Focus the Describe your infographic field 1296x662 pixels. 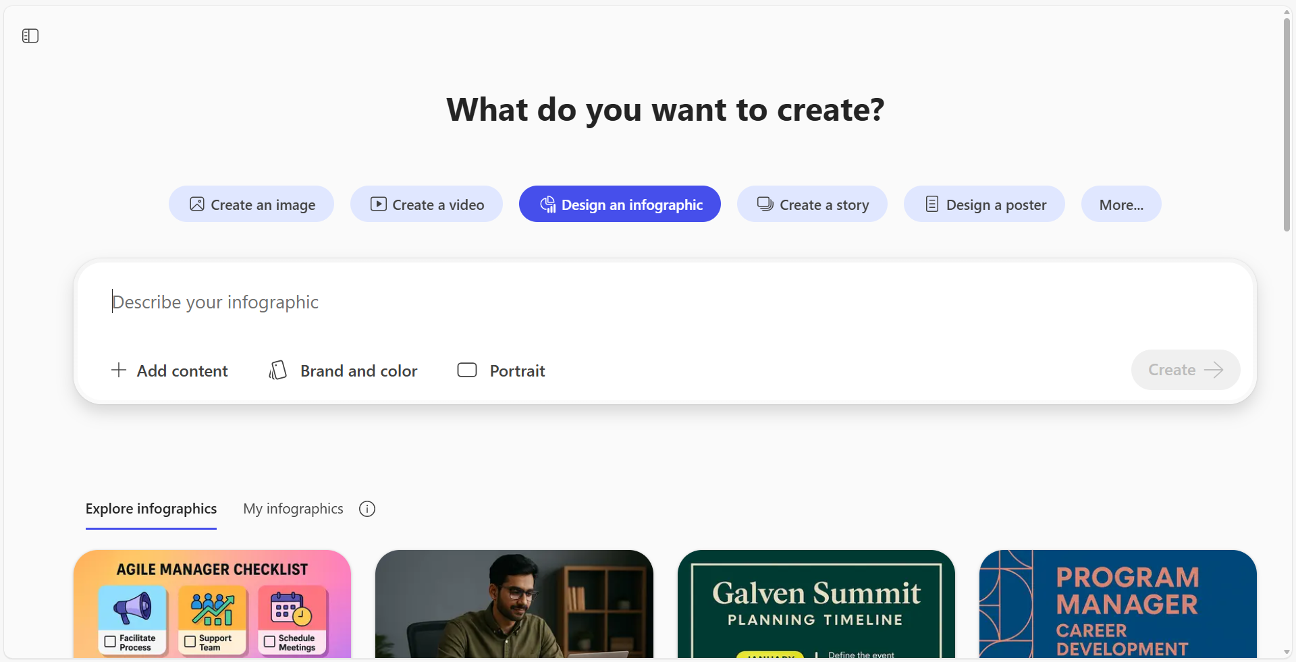(x=665, y=302)
